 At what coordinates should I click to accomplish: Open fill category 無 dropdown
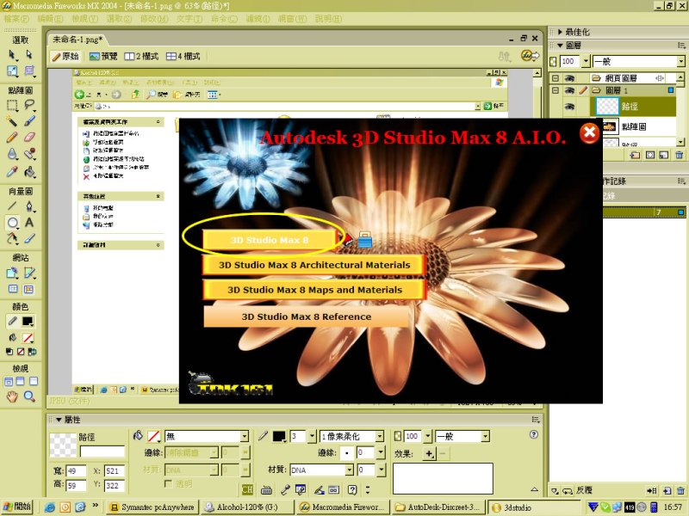pyautogui.click(x=245, y=436)
